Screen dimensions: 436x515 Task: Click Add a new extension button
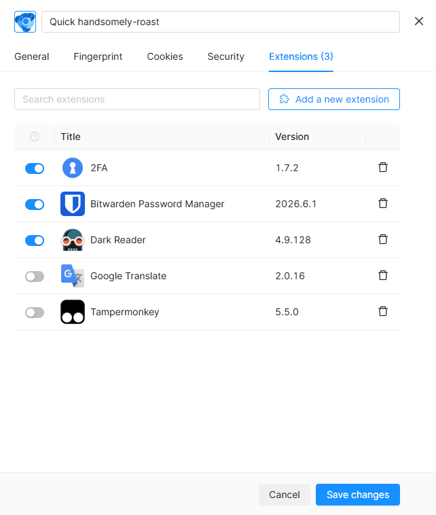(334, 99)
